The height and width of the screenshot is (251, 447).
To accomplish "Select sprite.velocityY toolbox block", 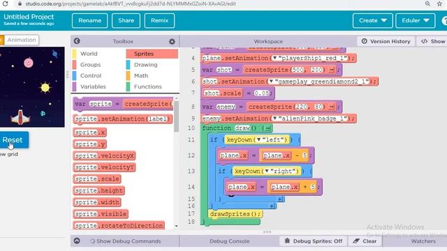I will coord(104,167).
